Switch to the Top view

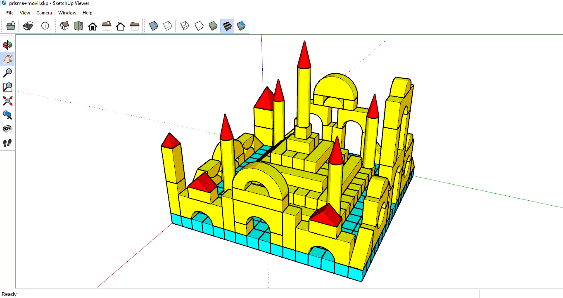[78, 26]
